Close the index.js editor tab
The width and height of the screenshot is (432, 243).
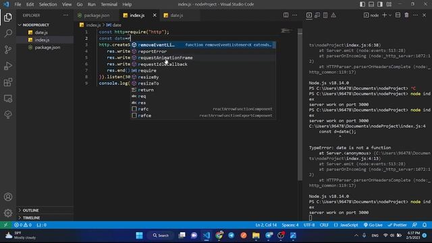155,15
